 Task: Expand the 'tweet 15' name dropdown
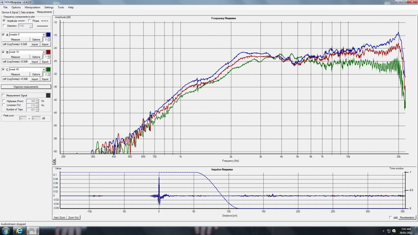coord(44,52)
